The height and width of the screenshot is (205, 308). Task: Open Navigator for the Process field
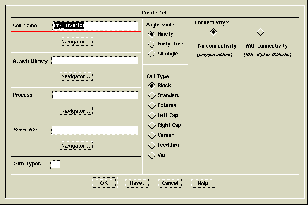(x=75, y=111)
